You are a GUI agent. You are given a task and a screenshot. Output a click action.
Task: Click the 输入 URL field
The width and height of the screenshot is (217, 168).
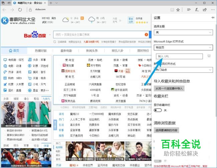[x=179, y=56]
